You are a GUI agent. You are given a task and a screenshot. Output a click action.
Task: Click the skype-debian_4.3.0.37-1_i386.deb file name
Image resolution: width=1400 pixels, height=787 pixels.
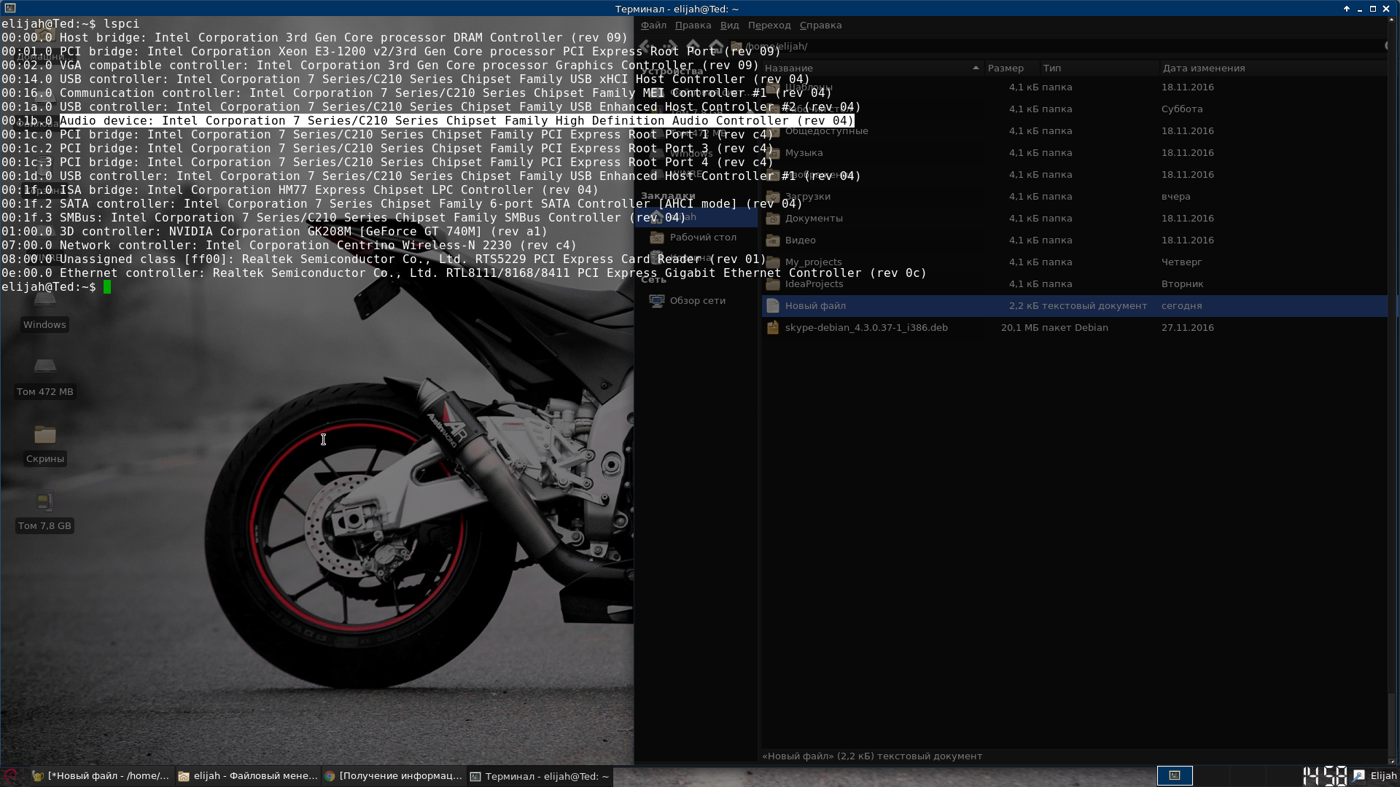coord(866,327)
